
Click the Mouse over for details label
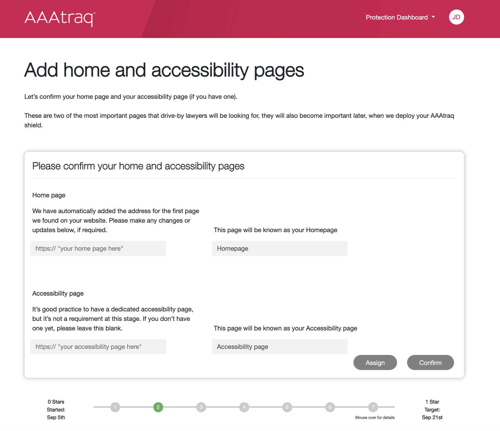point(375,418)
